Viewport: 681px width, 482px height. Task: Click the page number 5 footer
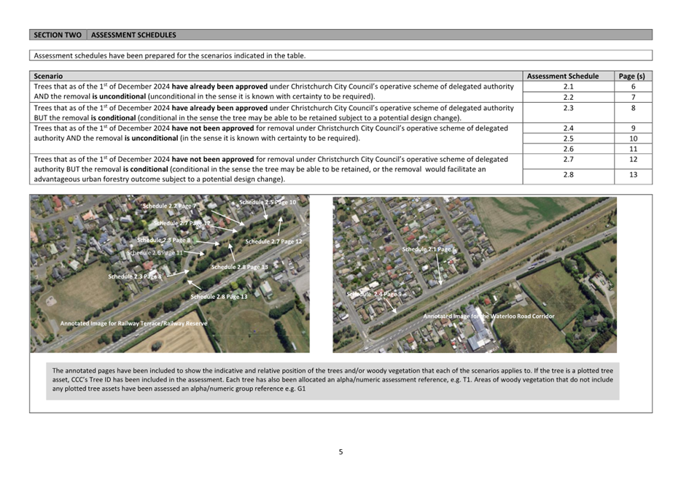340,452
